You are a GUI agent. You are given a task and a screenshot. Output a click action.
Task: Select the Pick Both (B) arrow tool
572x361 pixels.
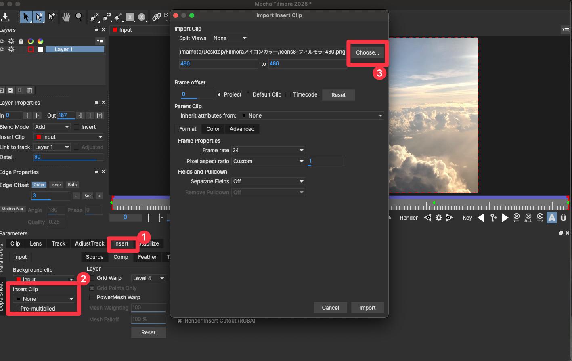(39, 17)
